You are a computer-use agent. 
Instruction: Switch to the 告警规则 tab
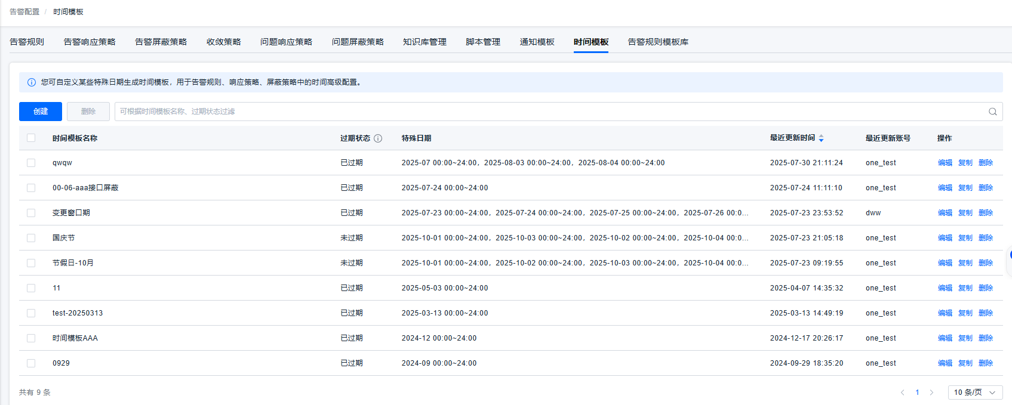[27, 42]
